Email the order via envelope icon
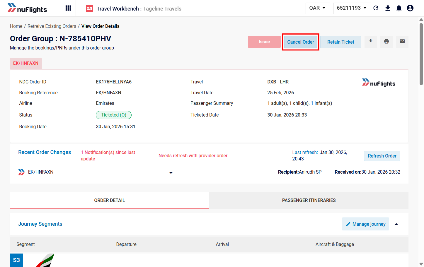The width and height of the screenshot is (424, 267). [x=402, y=42]
